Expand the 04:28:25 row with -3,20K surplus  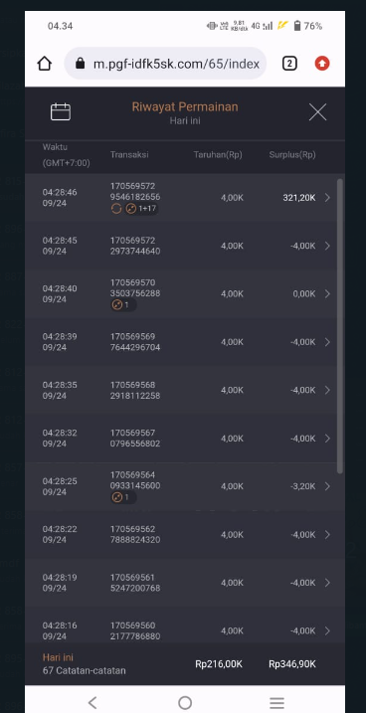[327, 486]
